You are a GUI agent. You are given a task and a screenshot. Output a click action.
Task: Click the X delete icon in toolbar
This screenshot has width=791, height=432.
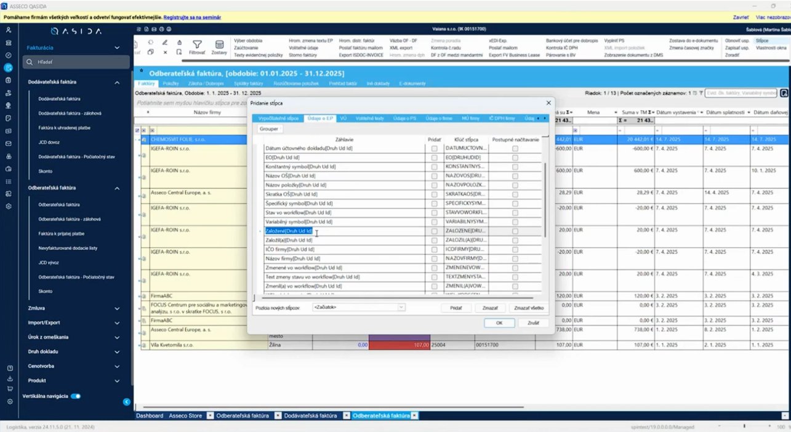click(164, 53)
